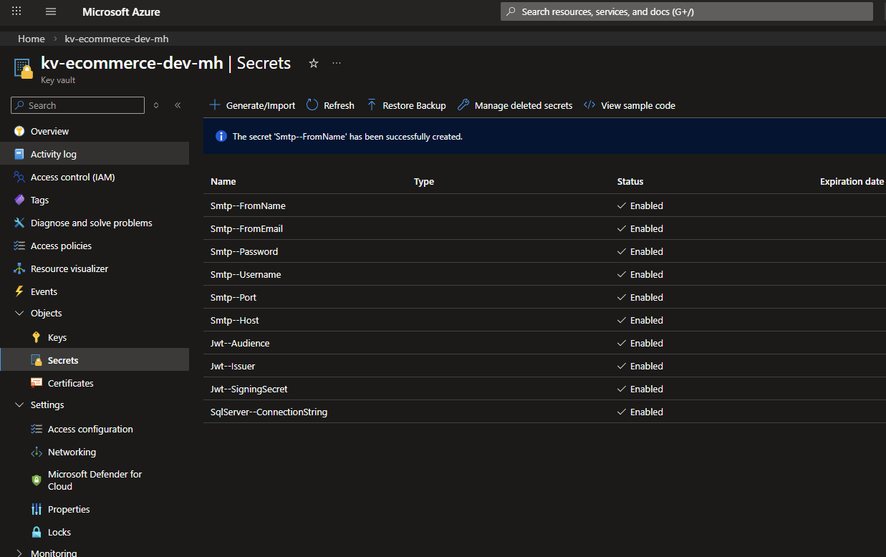Open the more options ellipsis beside title

click(x=337, y=63)
